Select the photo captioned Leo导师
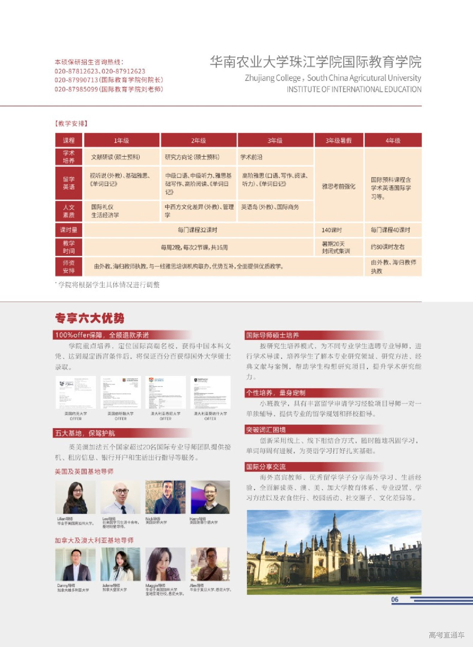Viewport: 473px width, 647px height. pyautogui.click(x=120, y=497)
